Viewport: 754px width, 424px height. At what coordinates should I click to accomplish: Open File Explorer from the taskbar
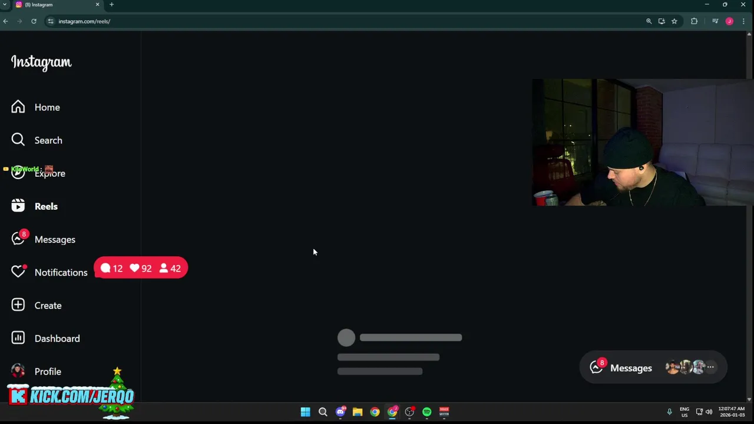(358, 412)
